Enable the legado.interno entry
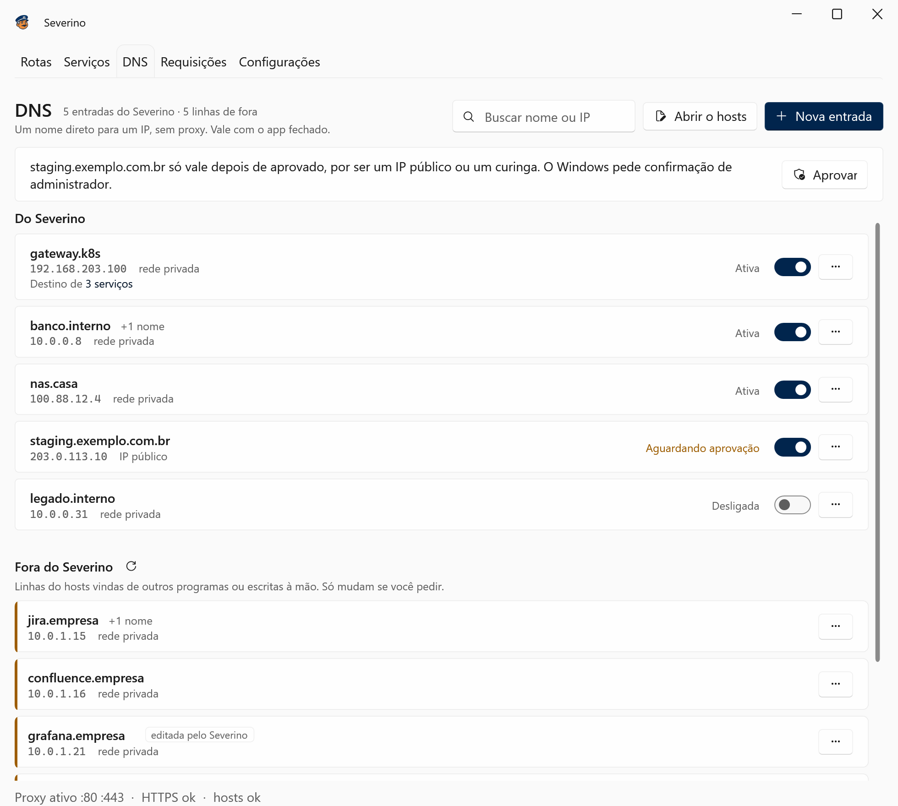This screenshot has width=898, height=806. (792, 505)
